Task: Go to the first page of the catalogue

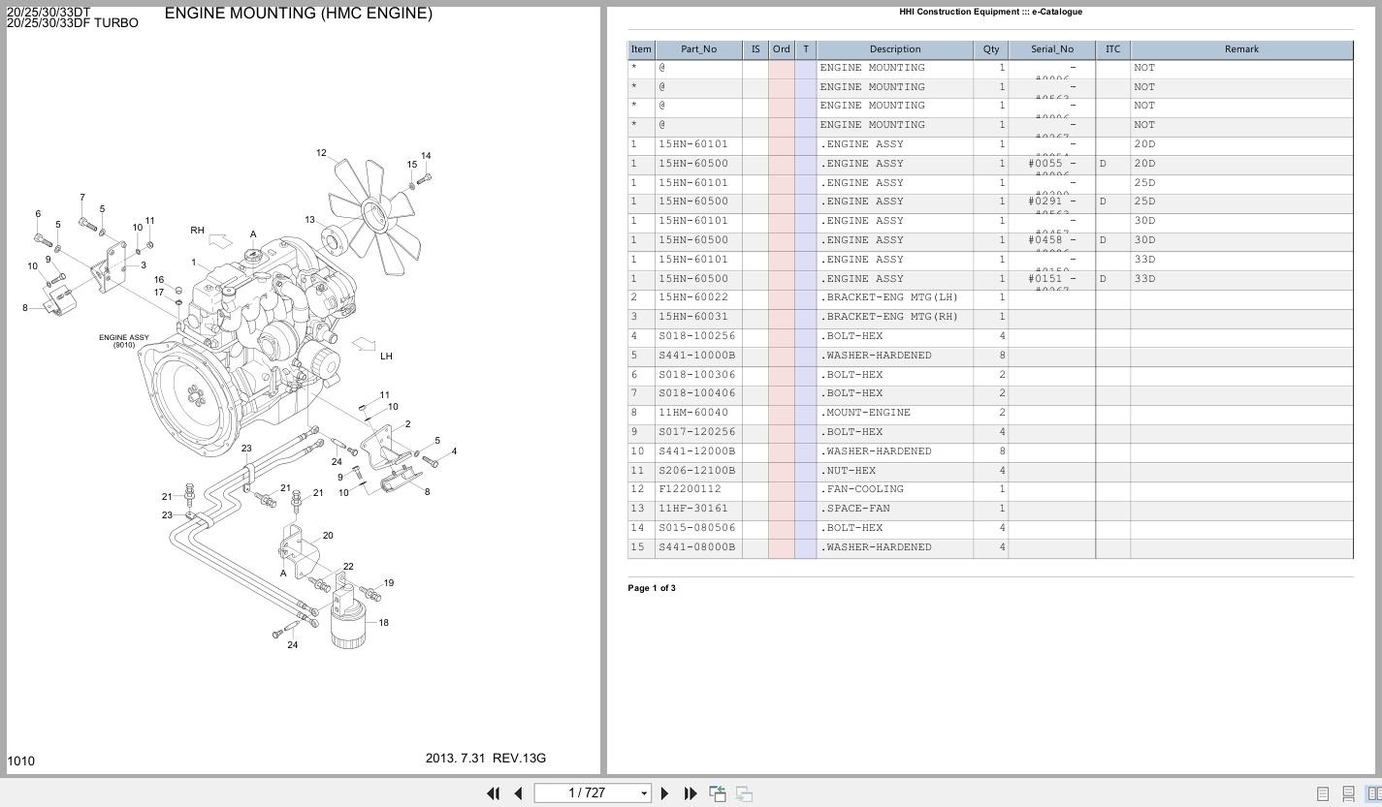Action: pyautogui.click(x=493, y=793)
